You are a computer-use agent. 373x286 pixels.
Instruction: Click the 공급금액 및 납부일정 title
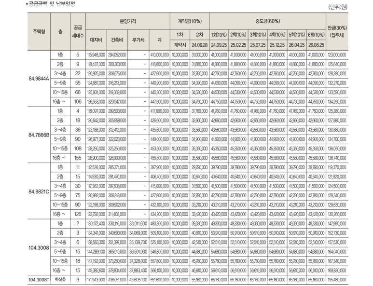pyautogui.click(x=51, y=4)
